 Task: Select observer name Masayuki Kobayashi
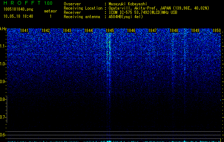128,4
